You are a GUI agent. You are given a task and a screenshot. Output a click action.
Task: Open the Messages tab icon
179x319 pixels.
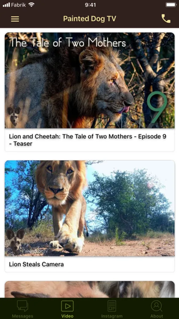[23, 306]
